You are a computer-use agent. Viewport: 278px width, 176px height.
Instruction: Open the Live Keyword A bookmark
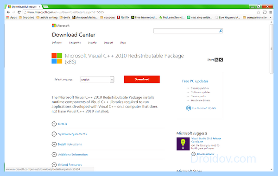tap(227, 18)
